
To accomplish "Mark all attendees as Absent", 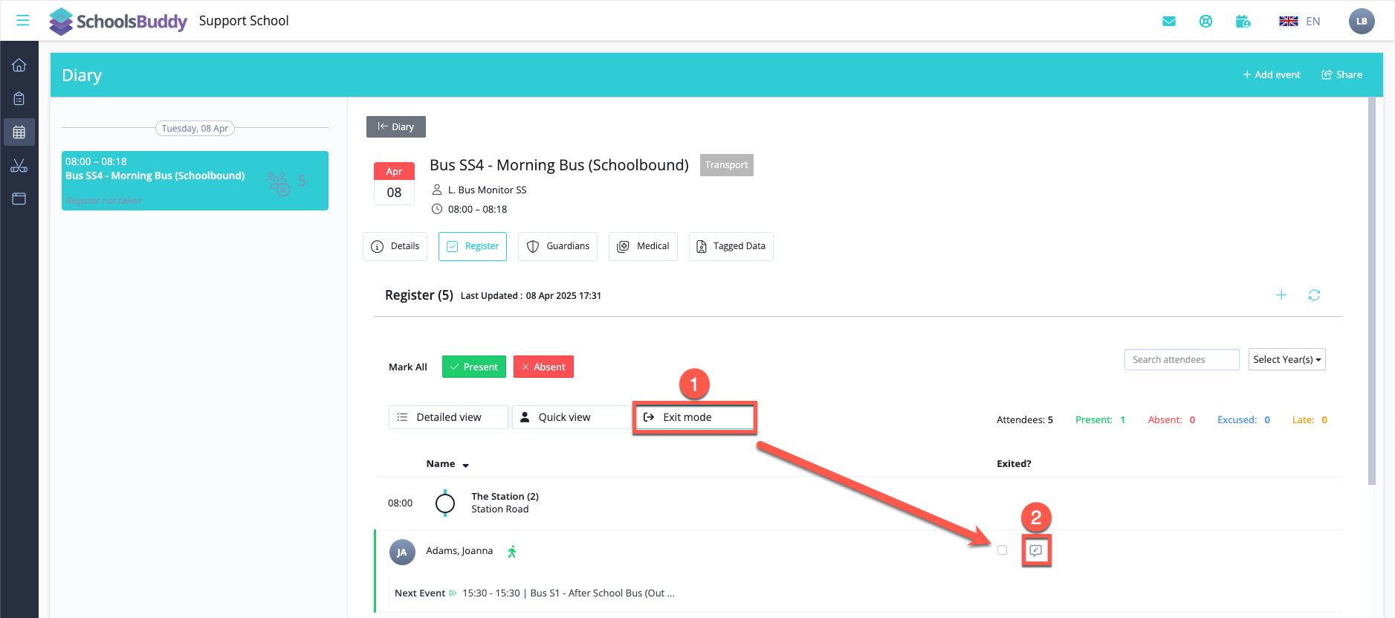I will point(543,367).
